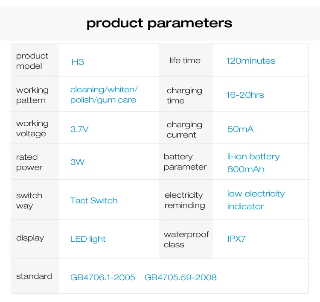Click the "16-20hrs" charging time value
The width and height of the screenshot is (320, 302).
point(245,95)
